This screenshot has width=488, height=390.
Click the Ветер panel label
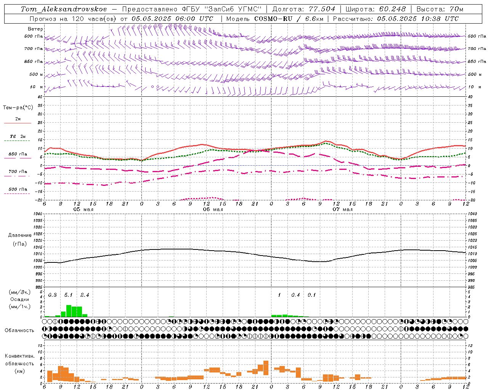[x=35, y=29]
